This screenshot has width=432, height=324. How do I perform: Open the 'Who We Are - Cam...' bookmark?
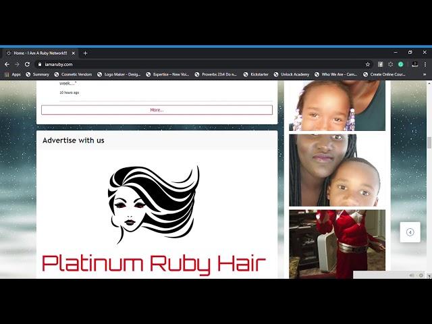(x=336, y=74)
